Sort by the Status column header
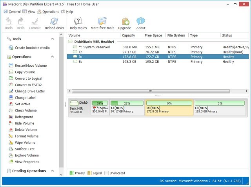This screenshot has width=251, height=187. pyautogui.click(x=235, y=35)
